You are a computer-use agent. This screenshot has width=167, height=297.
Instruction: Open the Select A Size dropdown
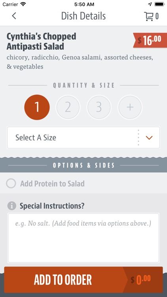[x=83, y=137]
